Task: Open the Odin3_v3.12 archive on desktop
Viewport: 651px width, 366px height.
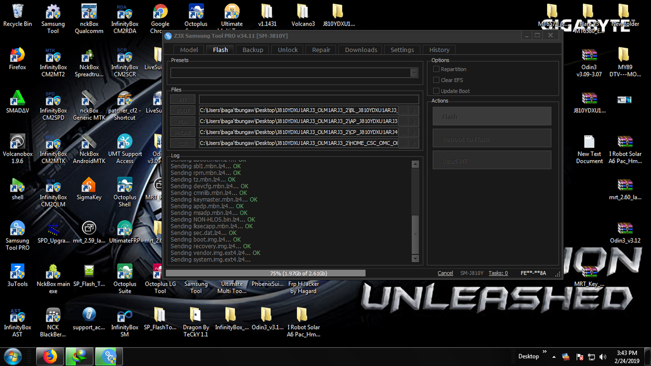Action: click(x=625, y=232)
